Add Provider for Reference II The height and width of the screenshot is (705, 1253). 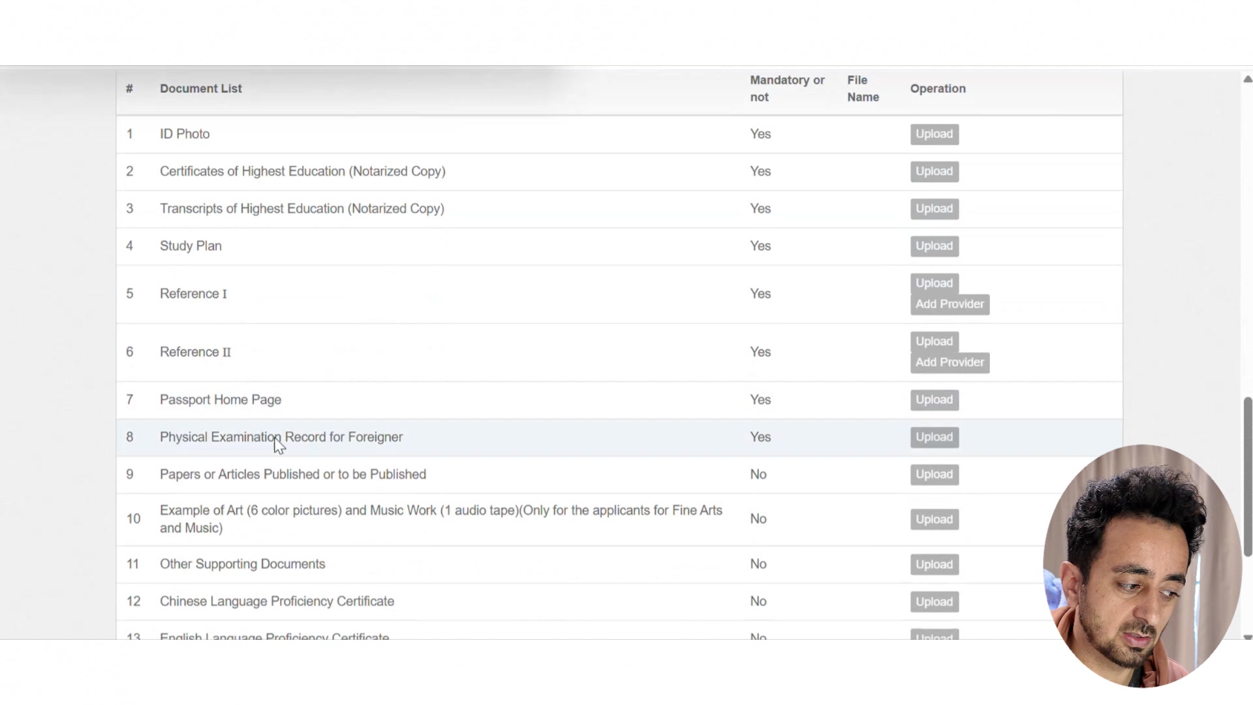pos(950,362)
